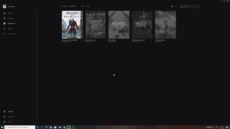Click install link under Red Dead Redemption 2
The width and height of the screenshot is (230, 129).
[135, 42]
